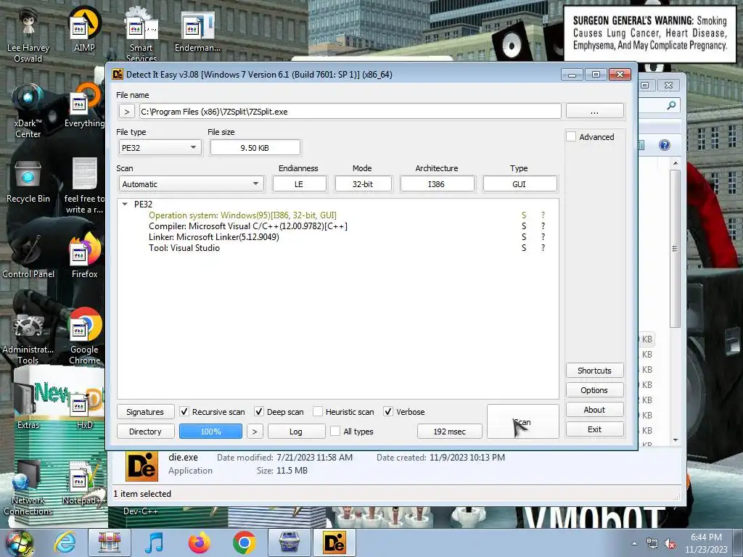
Task: Click the Windows Start orb
Action: point(19,542)
